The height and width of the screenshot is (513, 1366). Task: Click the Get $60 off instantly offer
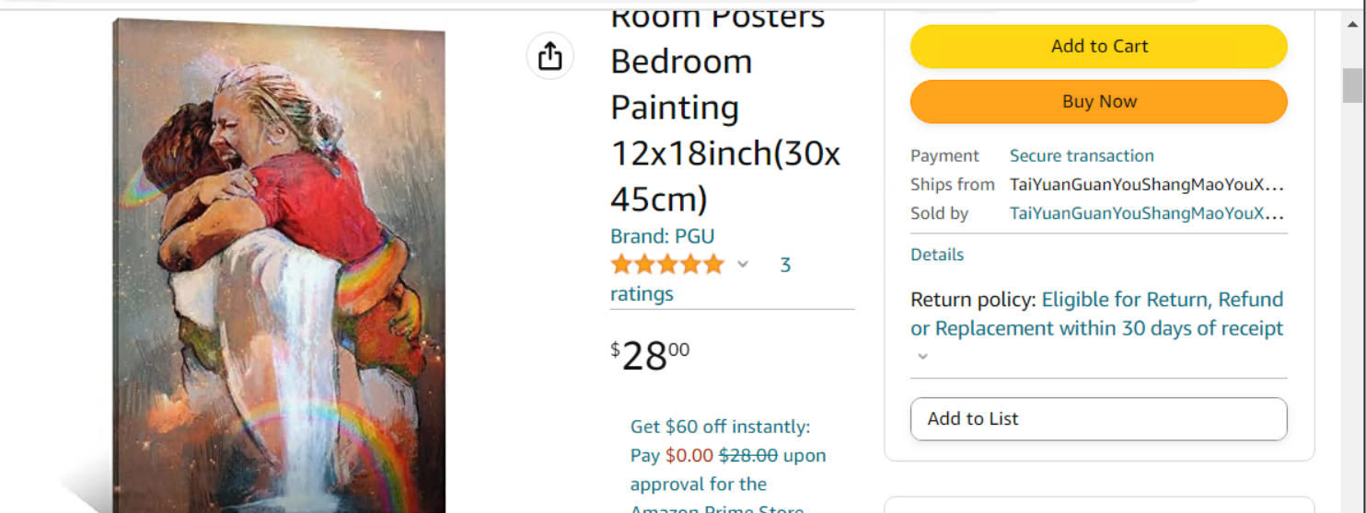(720, 427)
